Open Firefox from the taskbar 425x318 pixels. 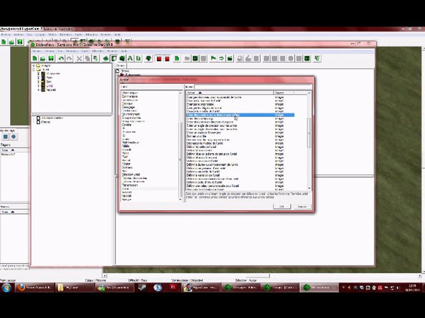pyautogui.click(x=34, y=288)
